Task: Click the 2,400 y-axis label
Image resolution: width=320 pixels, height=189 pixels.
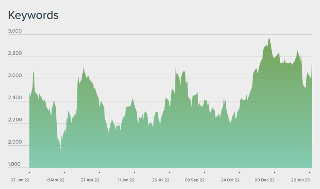Action: 15,98
